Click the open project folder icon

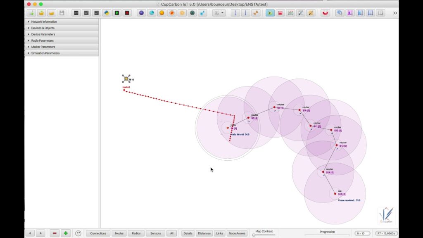pos(41,13)
